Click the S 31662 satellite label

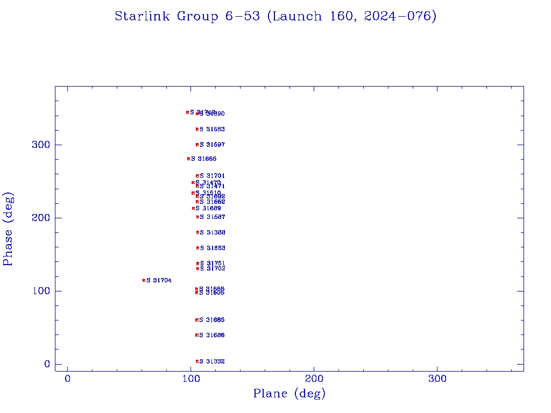(x=213, y=202)
